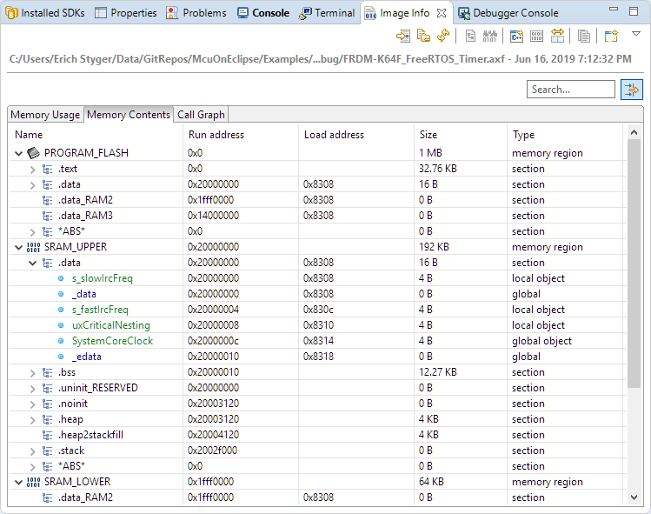Image resolution: width=651 pixels, height=514 pixels.
Task: Click the import-with-arrow toolbar icon
Action: [x=402, y=37]
